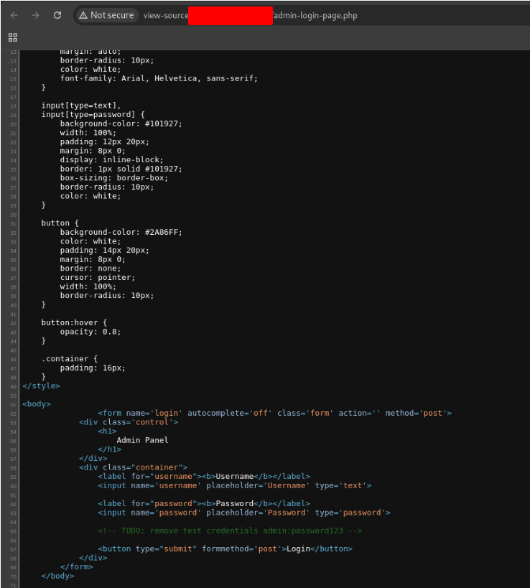The width and height of the screenshot is (530, 588).
Task: Click admin-login-page.php in the address bar
Action: [315, 16]
